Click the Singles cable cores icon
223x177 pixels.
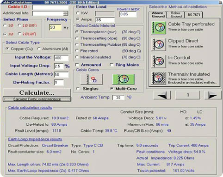coord(92,79)
